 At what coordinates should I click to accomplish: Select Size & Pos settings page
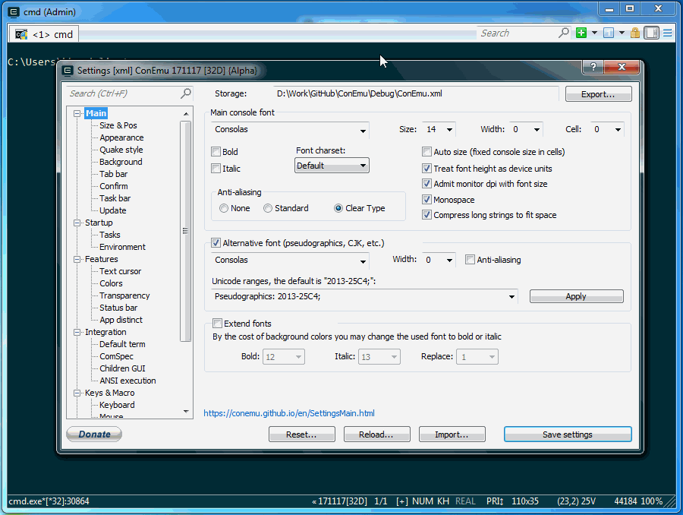click(x=118, y=125)
